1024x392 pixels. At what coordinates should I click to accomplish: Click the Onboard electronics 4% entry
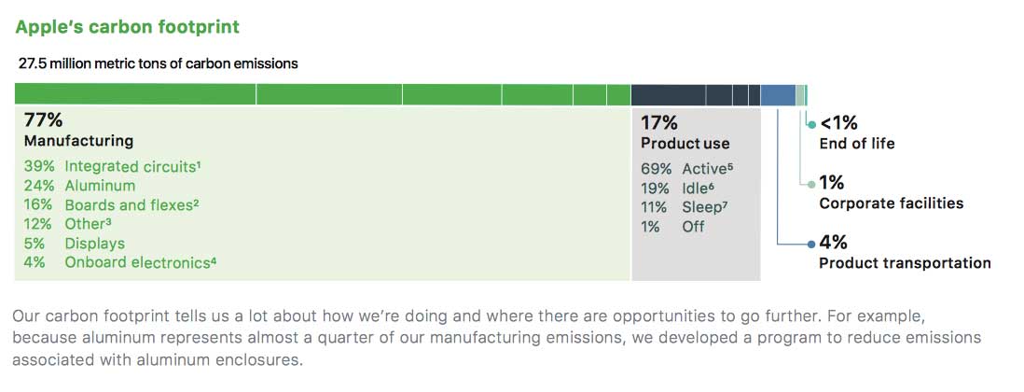tap(120, 263)
